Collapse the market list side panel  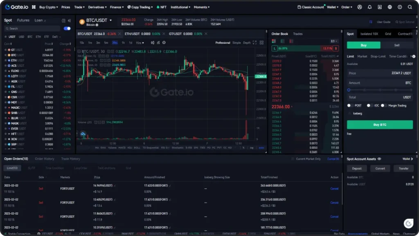click(69, 20)
